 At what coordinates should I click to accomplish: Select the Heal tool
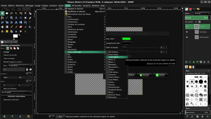7,31
